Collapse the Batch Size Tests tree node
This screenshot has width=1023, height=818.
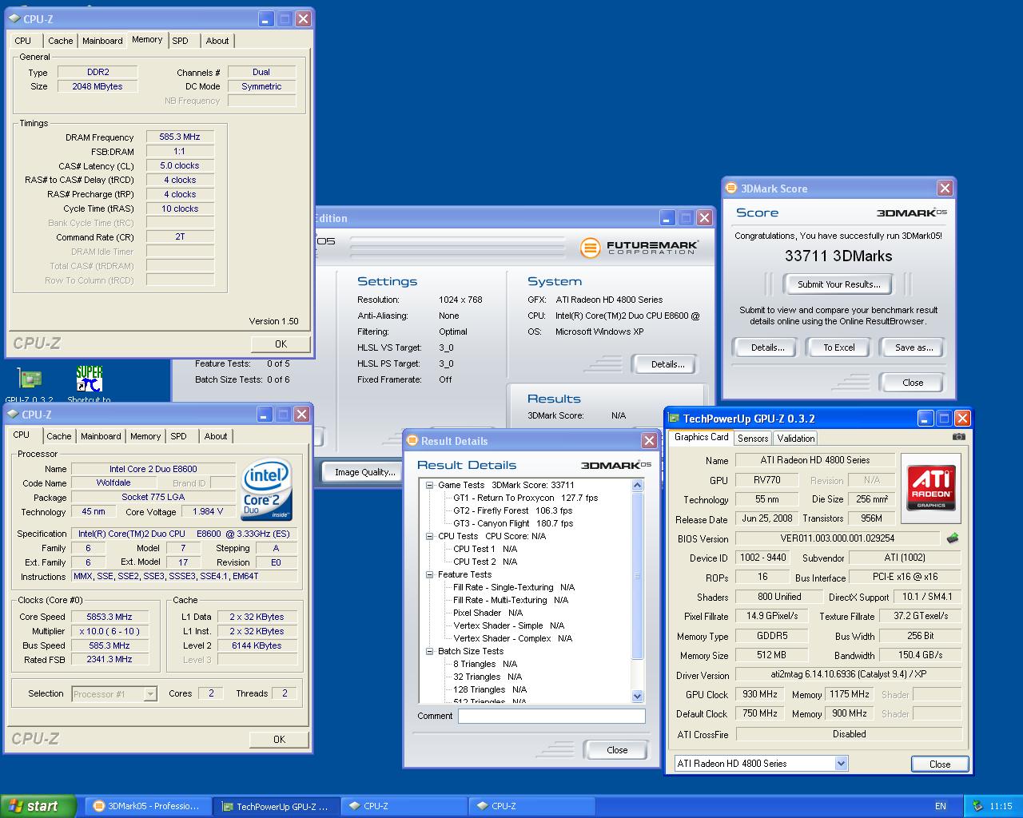pyautogui.click(x=429, y=651)
